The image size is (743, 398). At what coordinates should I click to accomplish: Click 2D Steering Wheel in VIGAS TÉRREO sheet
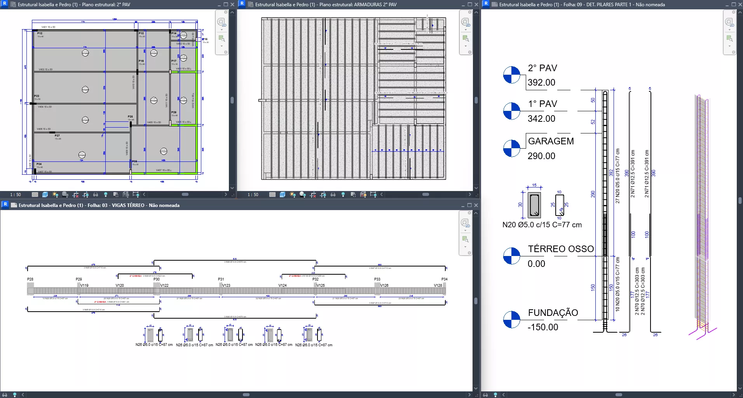tap(465, 223)
